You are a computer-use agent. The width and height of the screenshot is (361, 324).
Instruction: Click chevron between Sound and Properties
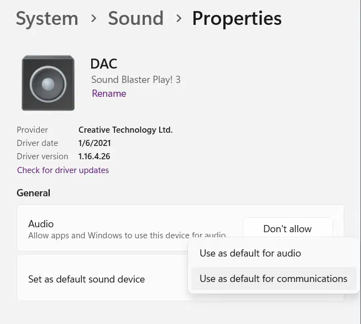(x=178, y=19)
